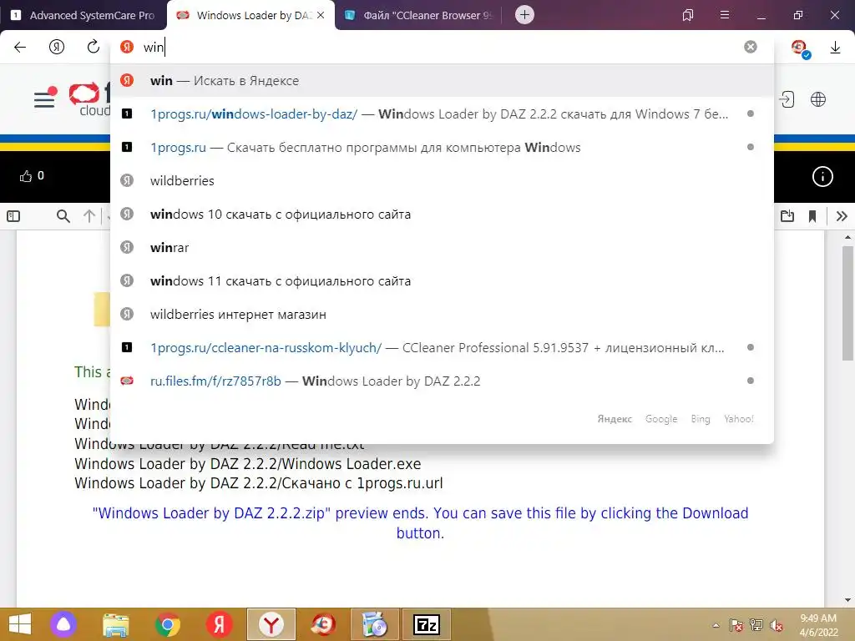Select suggestion win — Искать в Яндексе

coord(442,81)
